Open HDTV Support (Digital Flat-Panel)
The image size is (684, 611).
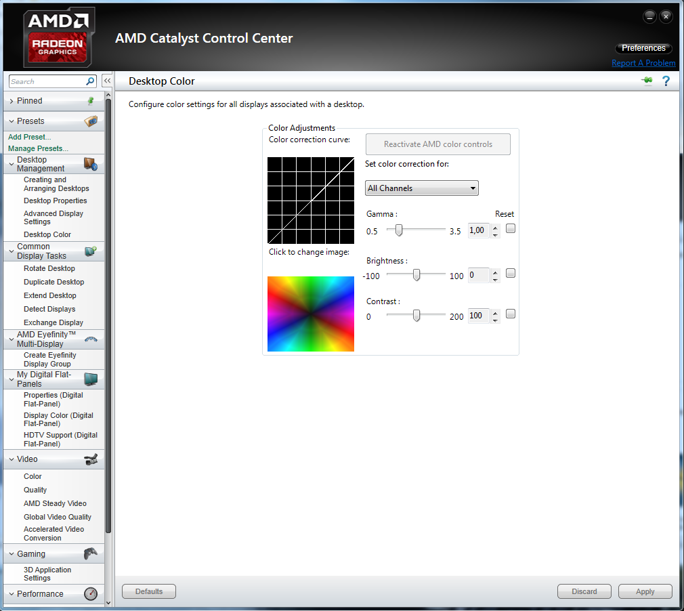pos(60,440)
